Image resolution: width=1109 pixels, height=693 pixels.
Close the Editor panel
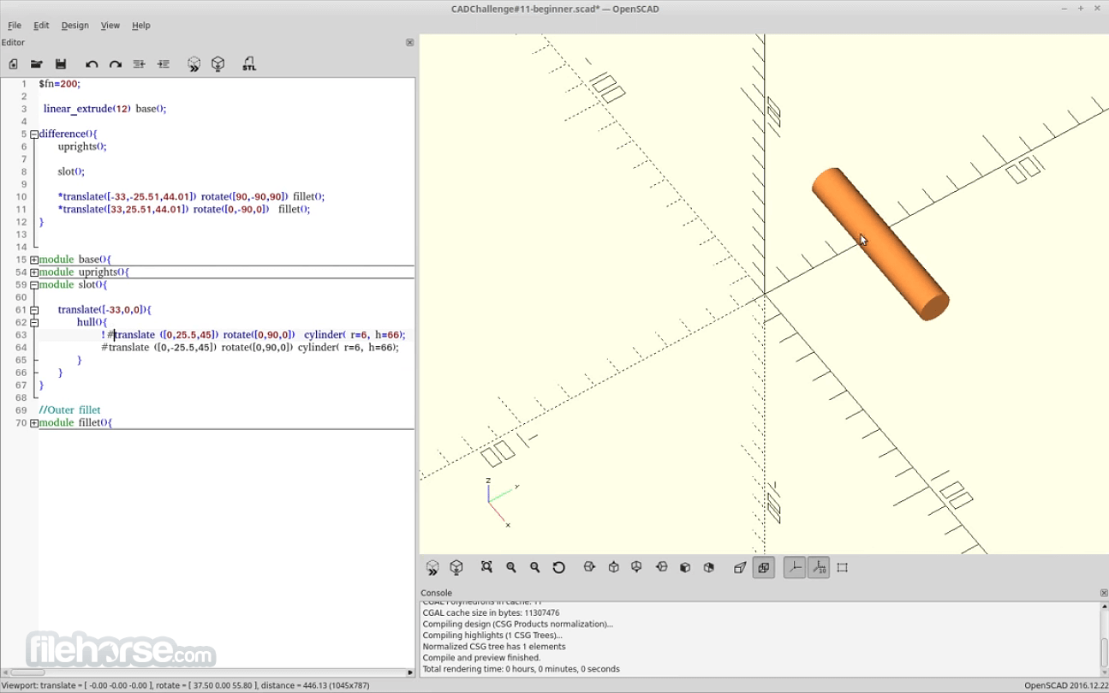click(x=409, y=42)
